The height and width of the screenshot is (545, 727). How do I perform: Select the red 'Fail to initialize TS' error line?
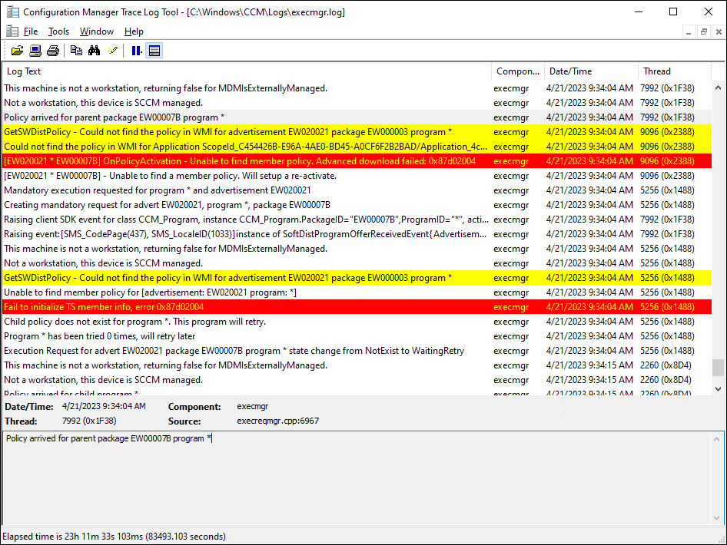(231, 307)
